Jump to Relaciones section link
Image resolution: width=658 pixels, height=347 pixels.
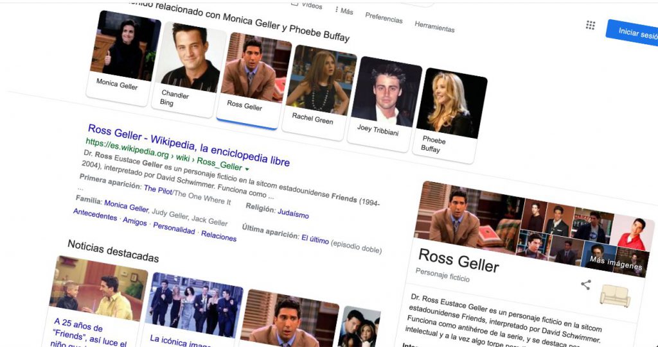[x=218, y=236]
